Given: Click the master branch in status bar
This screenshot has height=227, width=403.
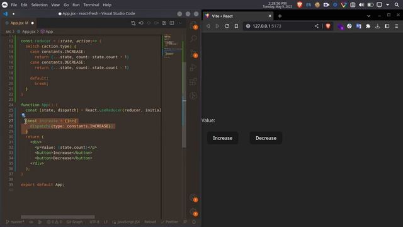Looking at the screenshot, I should [15, 222].
